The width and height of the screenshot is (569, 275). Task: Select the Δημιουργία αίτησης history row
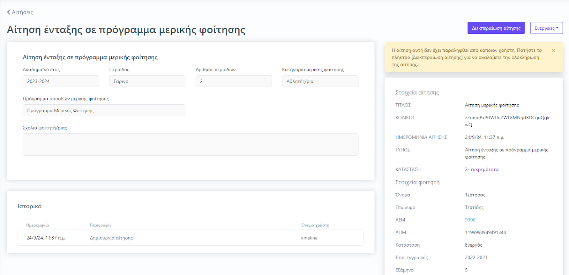point(191,238)
